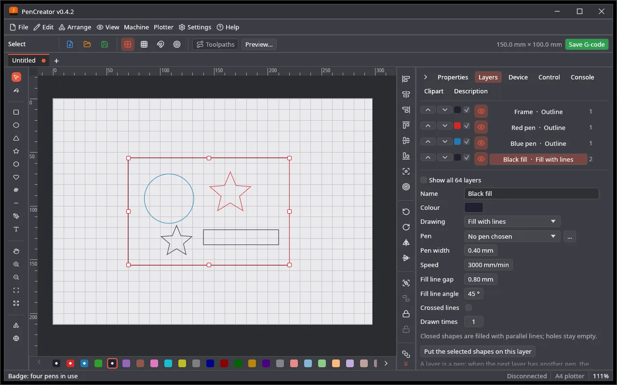
Task: Uncheck the Red pen layer checkbox
Action: pyautogui.click(x=467, y=126)
